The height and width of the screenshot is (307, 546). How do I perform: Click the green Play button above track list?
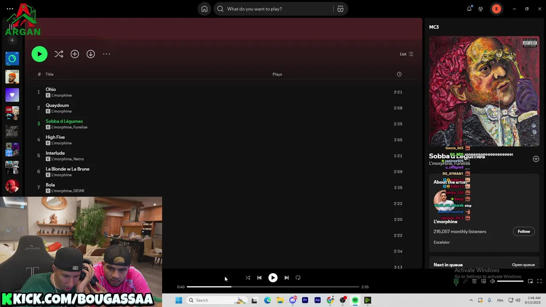(x=39, y=54)
